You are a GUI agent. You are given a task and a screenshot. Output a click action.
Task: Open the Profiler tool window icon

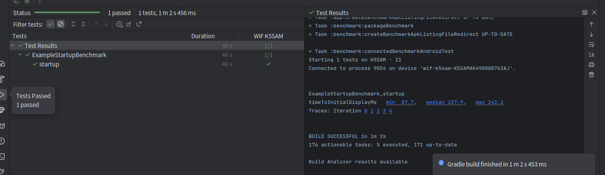pyautogui.click(x=2, y=64)
